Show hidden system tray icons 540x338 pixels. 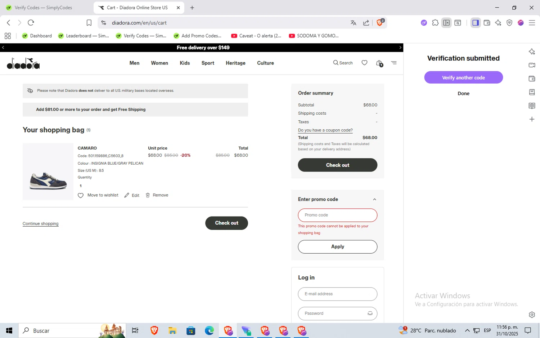(467, 330)
